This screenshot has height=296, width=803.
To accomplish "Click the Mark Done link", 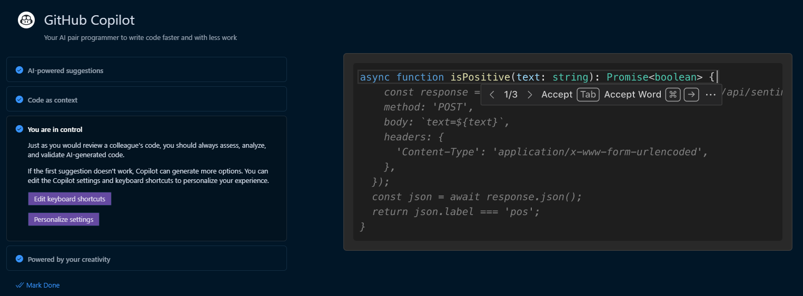I will click(43, 285).
